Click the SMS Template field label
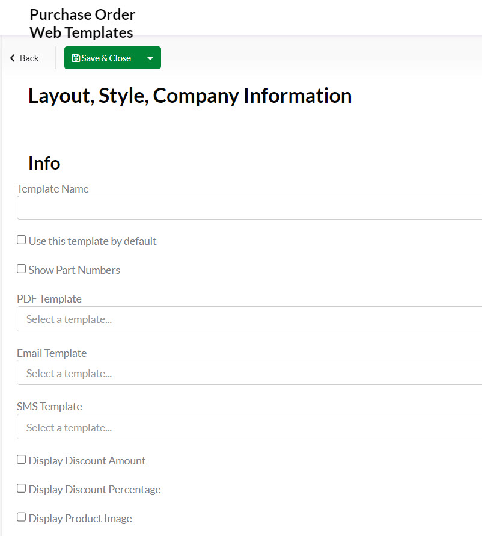The image size is (482, 536). pos(49,407)
